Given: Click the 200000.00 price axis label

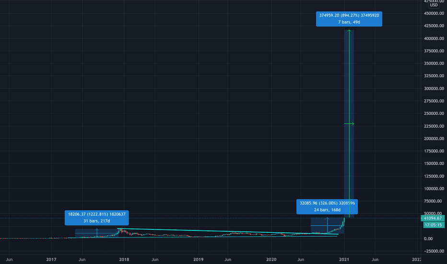Looking at the screenshot, I should tap(434, 139).
